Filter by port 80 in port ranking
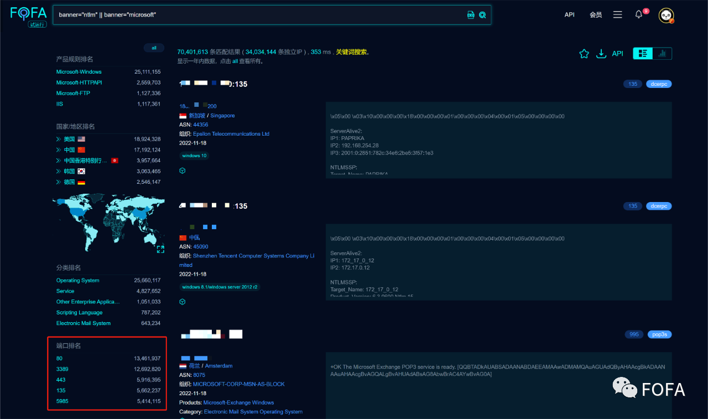Screen dimensions: 708x419 click(x=59, y=359)
